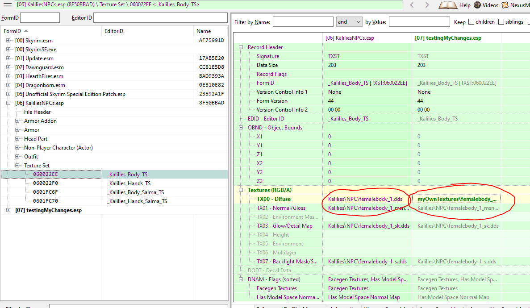This screenshot has width=530, height=308.
Task: Collapse the Texture Set group
Action: pos(17,165)
